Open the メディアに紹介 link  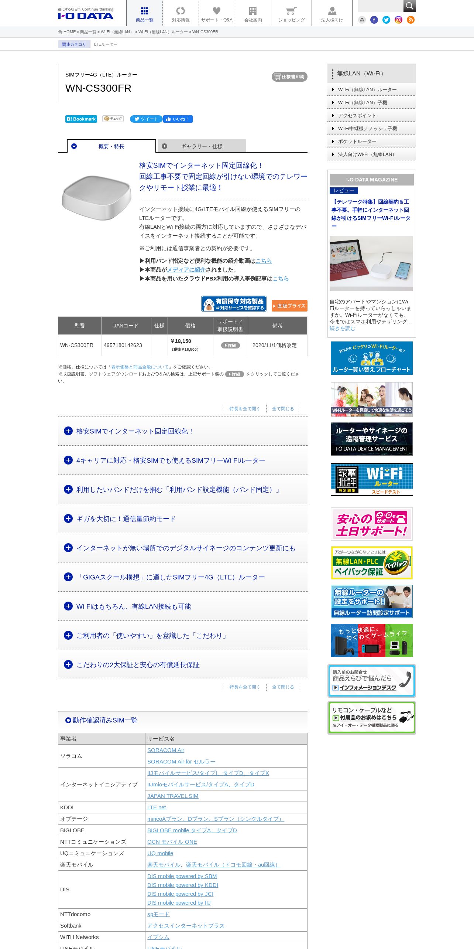pos(186,270)
